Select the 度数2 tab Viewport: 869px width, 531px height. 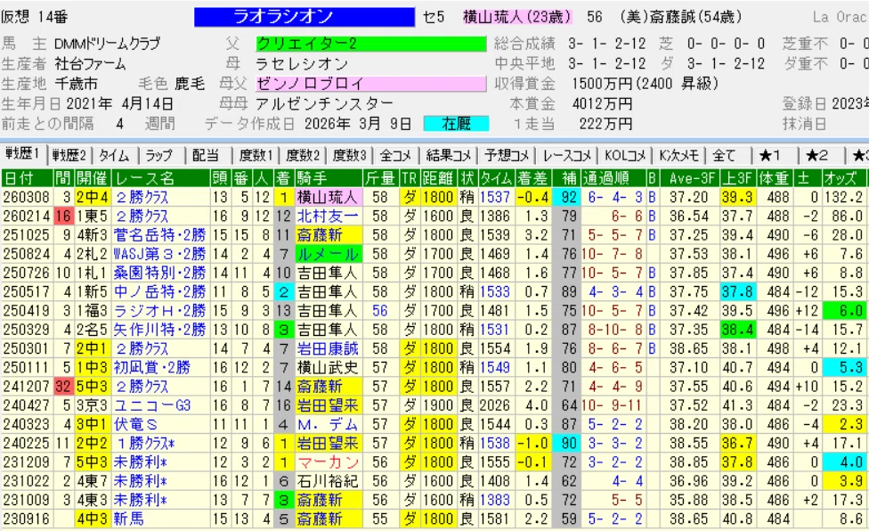click(x=302, y=156)
